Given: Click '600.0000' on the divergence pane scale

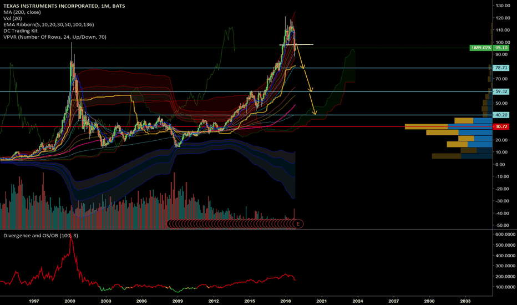Looking at the screenshot, I should (x=505, y=234).
